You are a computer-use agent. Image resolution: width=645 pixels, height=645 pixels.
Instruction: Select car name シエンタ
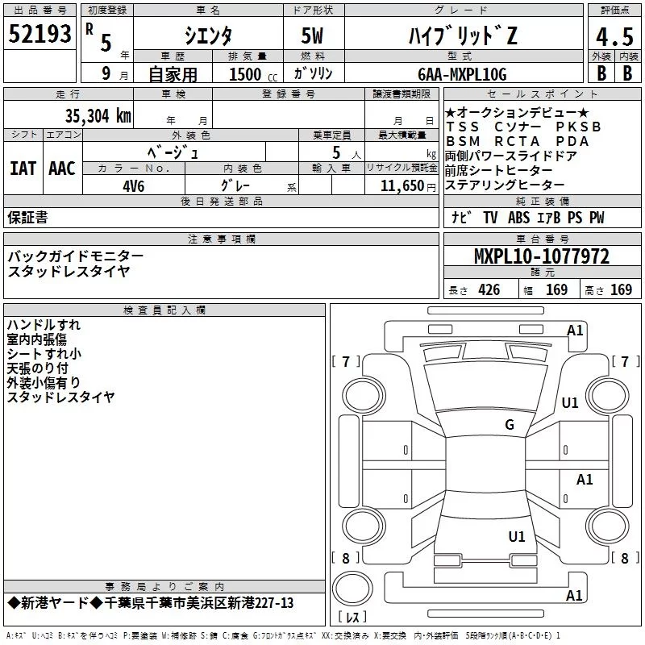click(x=208, y=35)
